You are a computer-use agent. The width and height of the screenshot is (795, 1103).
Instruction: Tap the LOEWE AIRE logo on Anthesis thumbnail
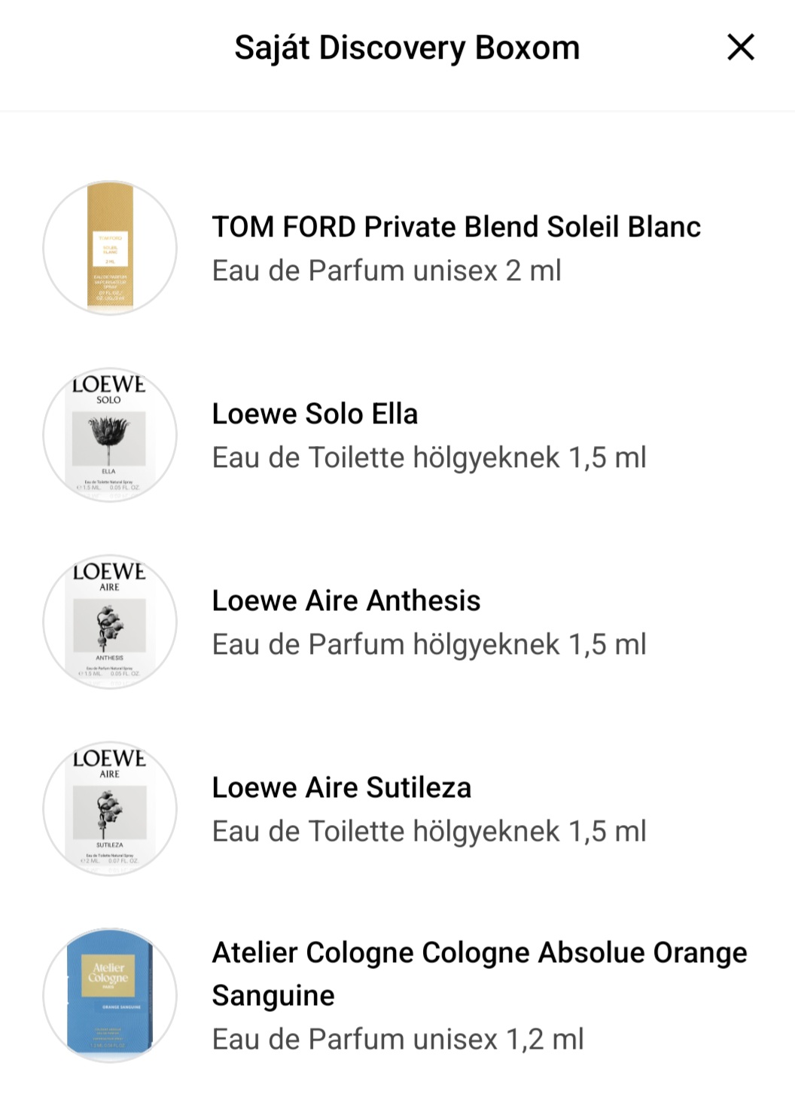(109, 577)
